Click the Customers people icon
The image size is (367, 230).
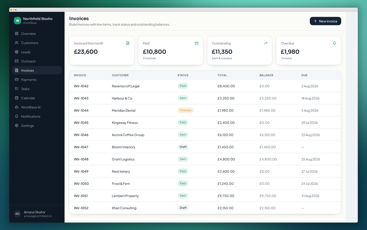click(17, 43)
